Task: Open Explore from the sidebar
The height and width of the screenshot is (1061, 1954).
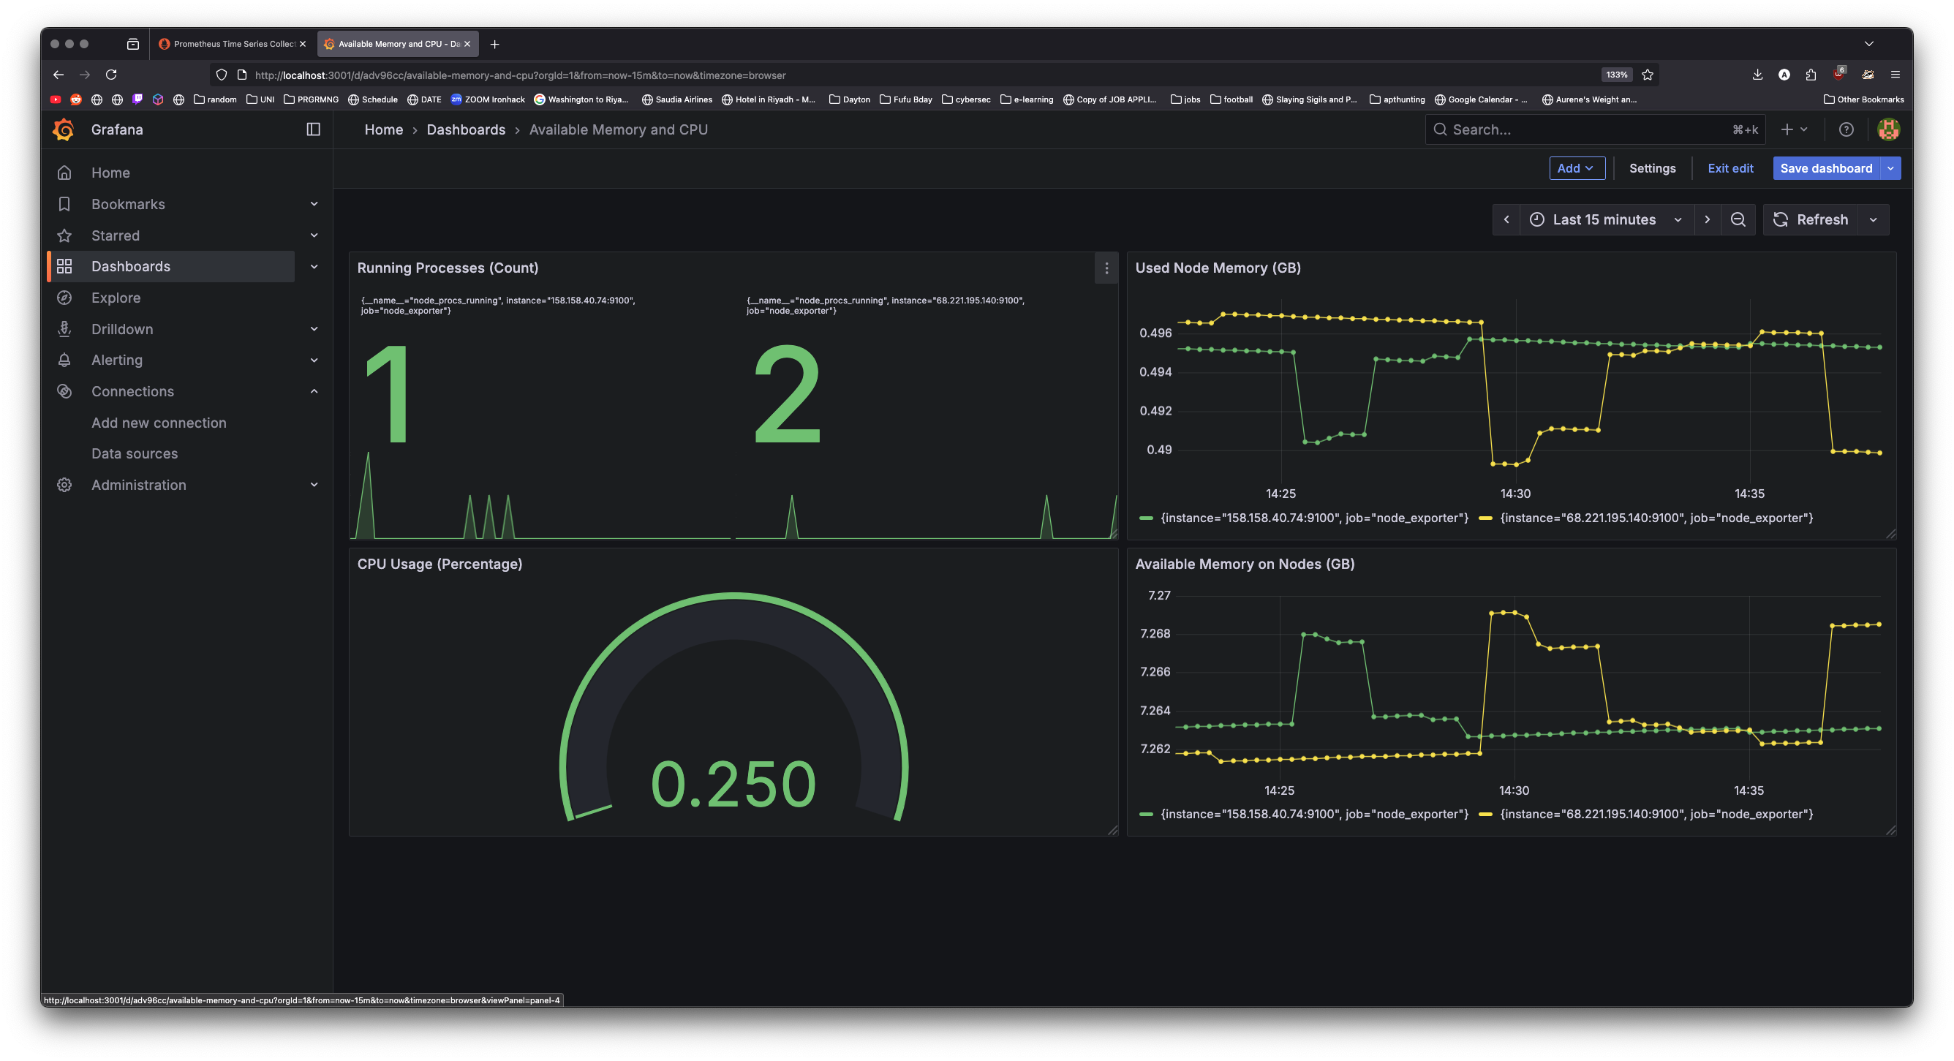Action: pyautogui.click(x=116, y=298)
